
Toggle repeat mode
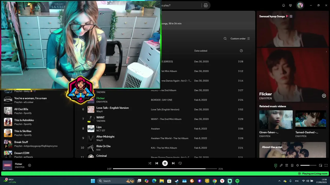point(180,163)
